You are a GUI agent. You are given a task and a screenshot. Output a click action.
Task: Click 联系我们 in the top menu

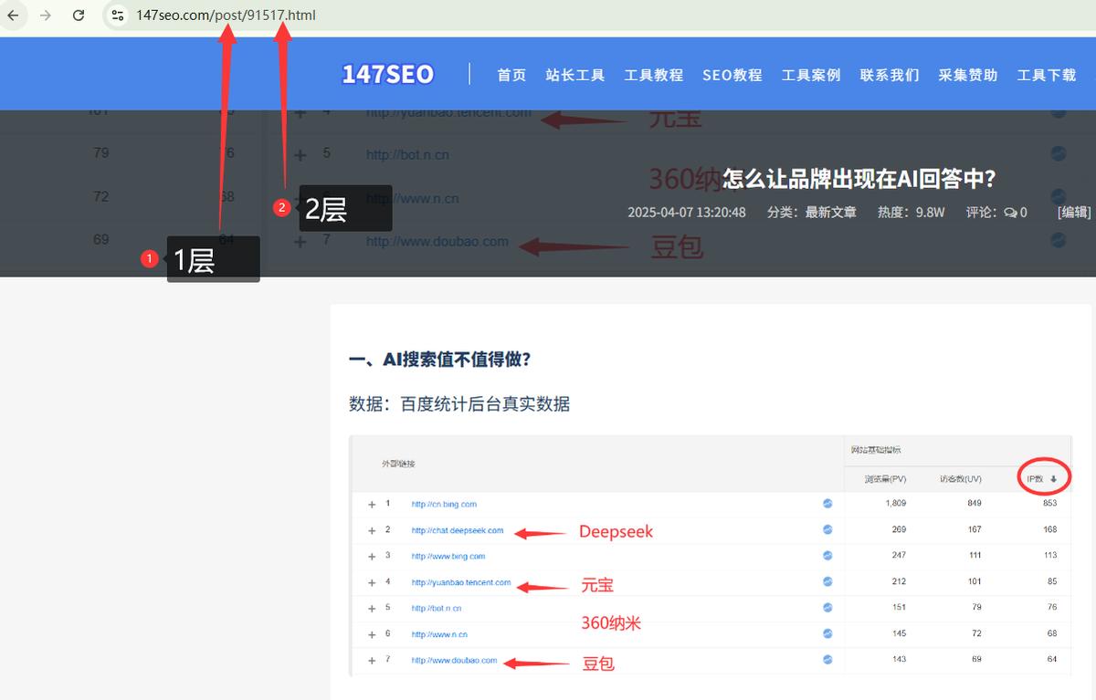[890, 75]
